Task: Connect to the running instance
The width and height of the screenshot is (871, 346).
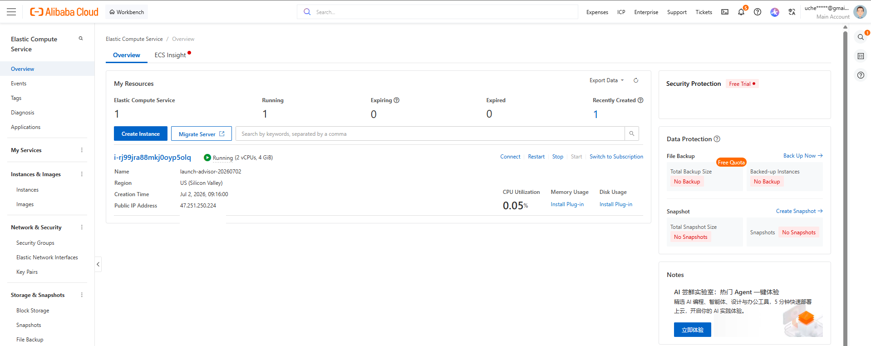Action: (x=510, y=157)
